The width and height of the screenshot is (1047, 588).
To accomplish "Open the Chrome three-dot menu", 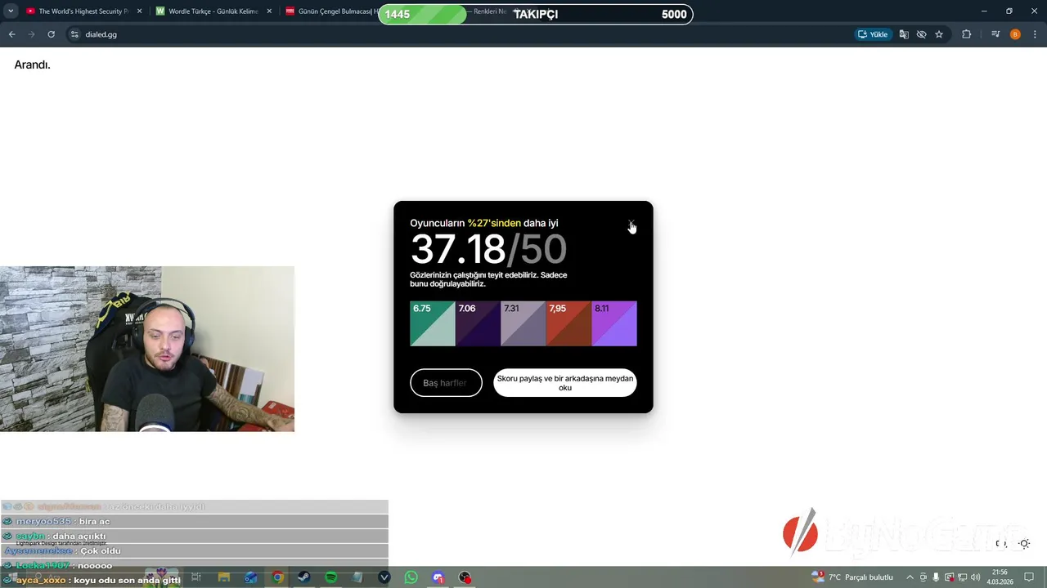I will (x=1036, y=34).
